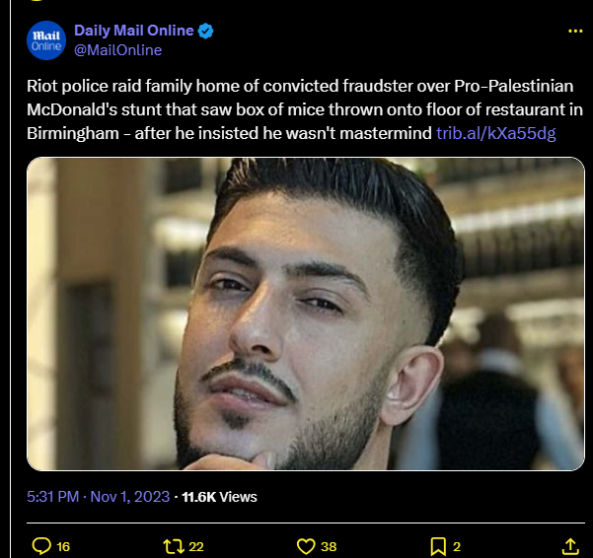Click the repost arrows icon
The image size is (593, 558).
coord(174,545)
